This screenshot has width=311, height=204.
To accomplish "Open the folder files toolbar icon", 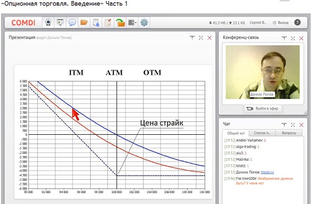I will [x=84, y=22].
